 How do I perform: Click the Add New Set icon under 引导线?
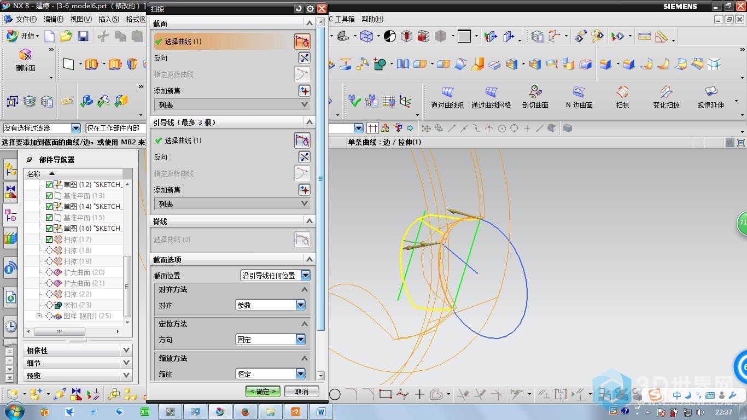(304, 190)
